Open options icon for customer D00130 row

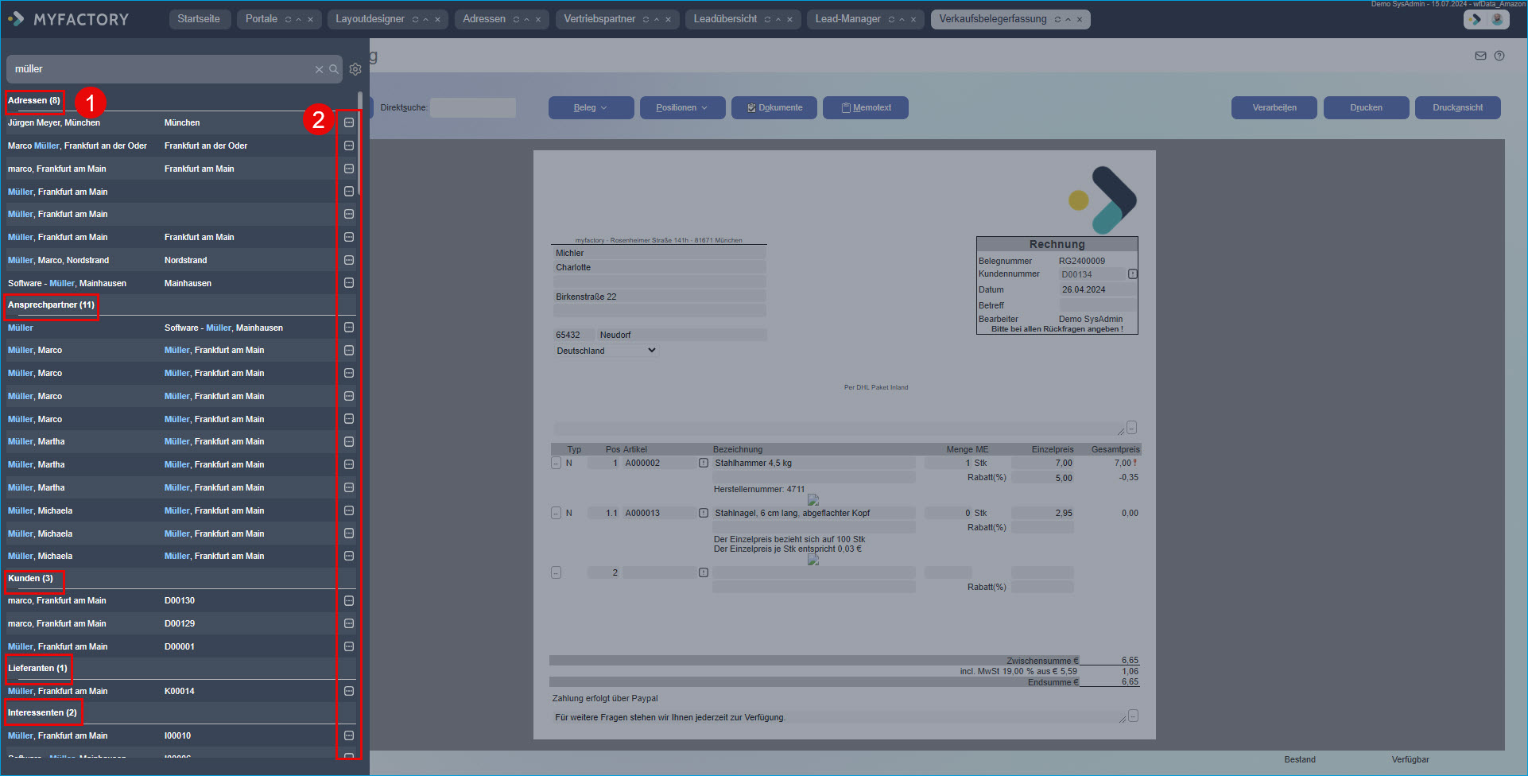click(x=349, y=600)
